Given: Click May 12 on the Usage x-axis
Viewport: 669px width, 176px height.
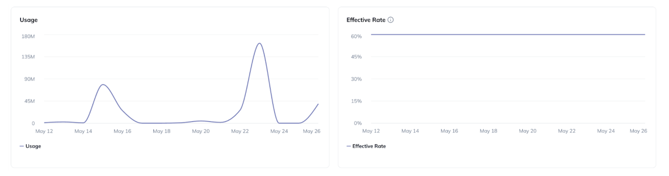Looking at the screenshot, I should tap(44, 131).
